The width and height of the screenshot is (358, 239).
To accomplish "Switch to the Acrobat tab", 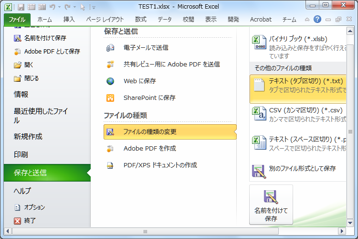I will pyautogui.click(x=261, y=20).
